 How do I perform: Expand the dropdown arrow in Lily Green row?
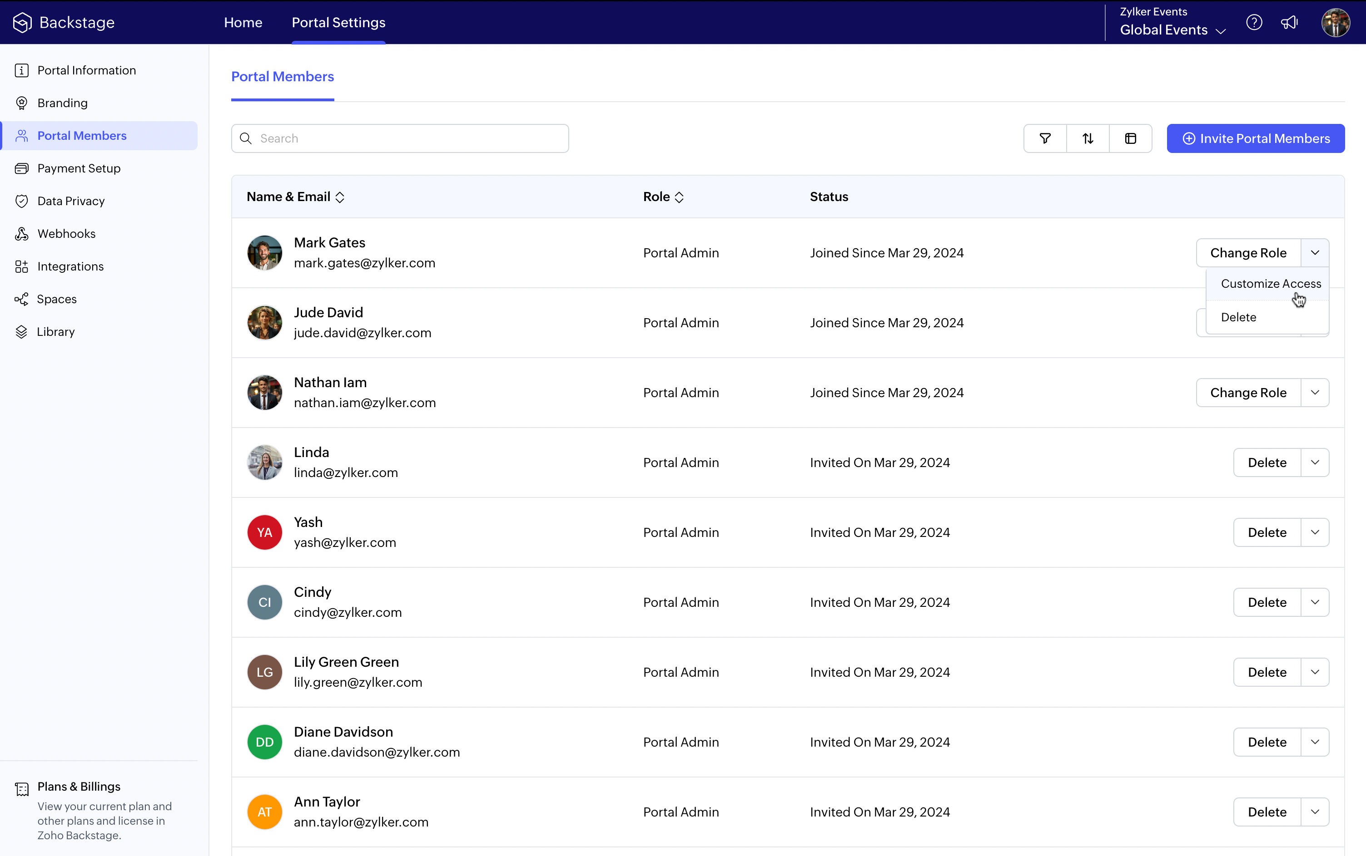tap(1315, 672)
